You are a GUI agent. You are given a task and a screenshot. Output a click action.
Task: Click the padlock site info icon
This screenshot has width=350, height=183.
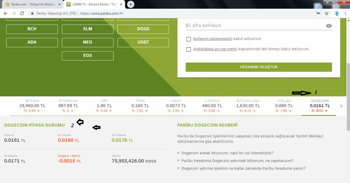click(33, 13)
